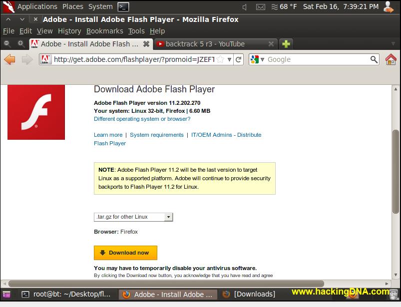Click the zoom out magnifier icon

(7, 44)
